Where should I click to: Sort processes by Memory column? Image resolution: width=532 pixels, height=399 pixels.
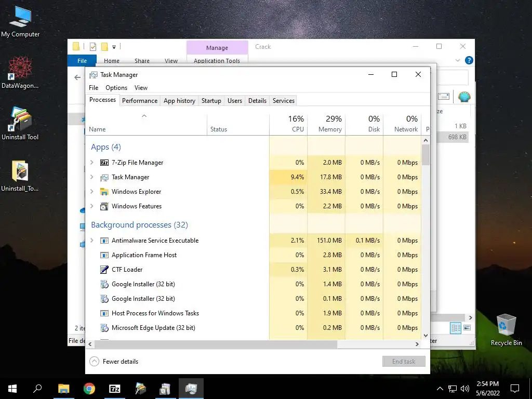[x=326, y=124]
